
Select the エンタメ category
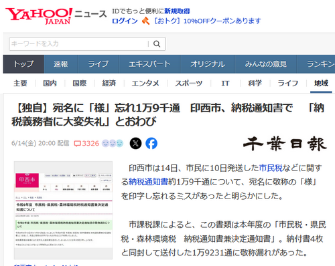(145, 84)
